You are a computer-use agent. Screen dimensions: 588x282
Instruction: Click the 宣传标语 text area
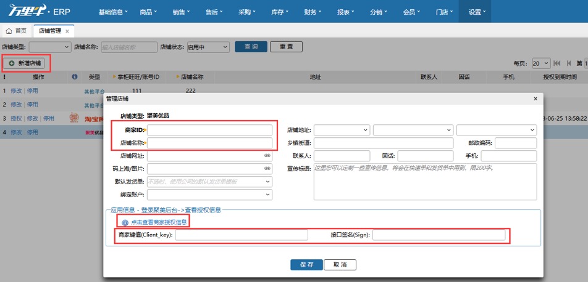[425, 182]
